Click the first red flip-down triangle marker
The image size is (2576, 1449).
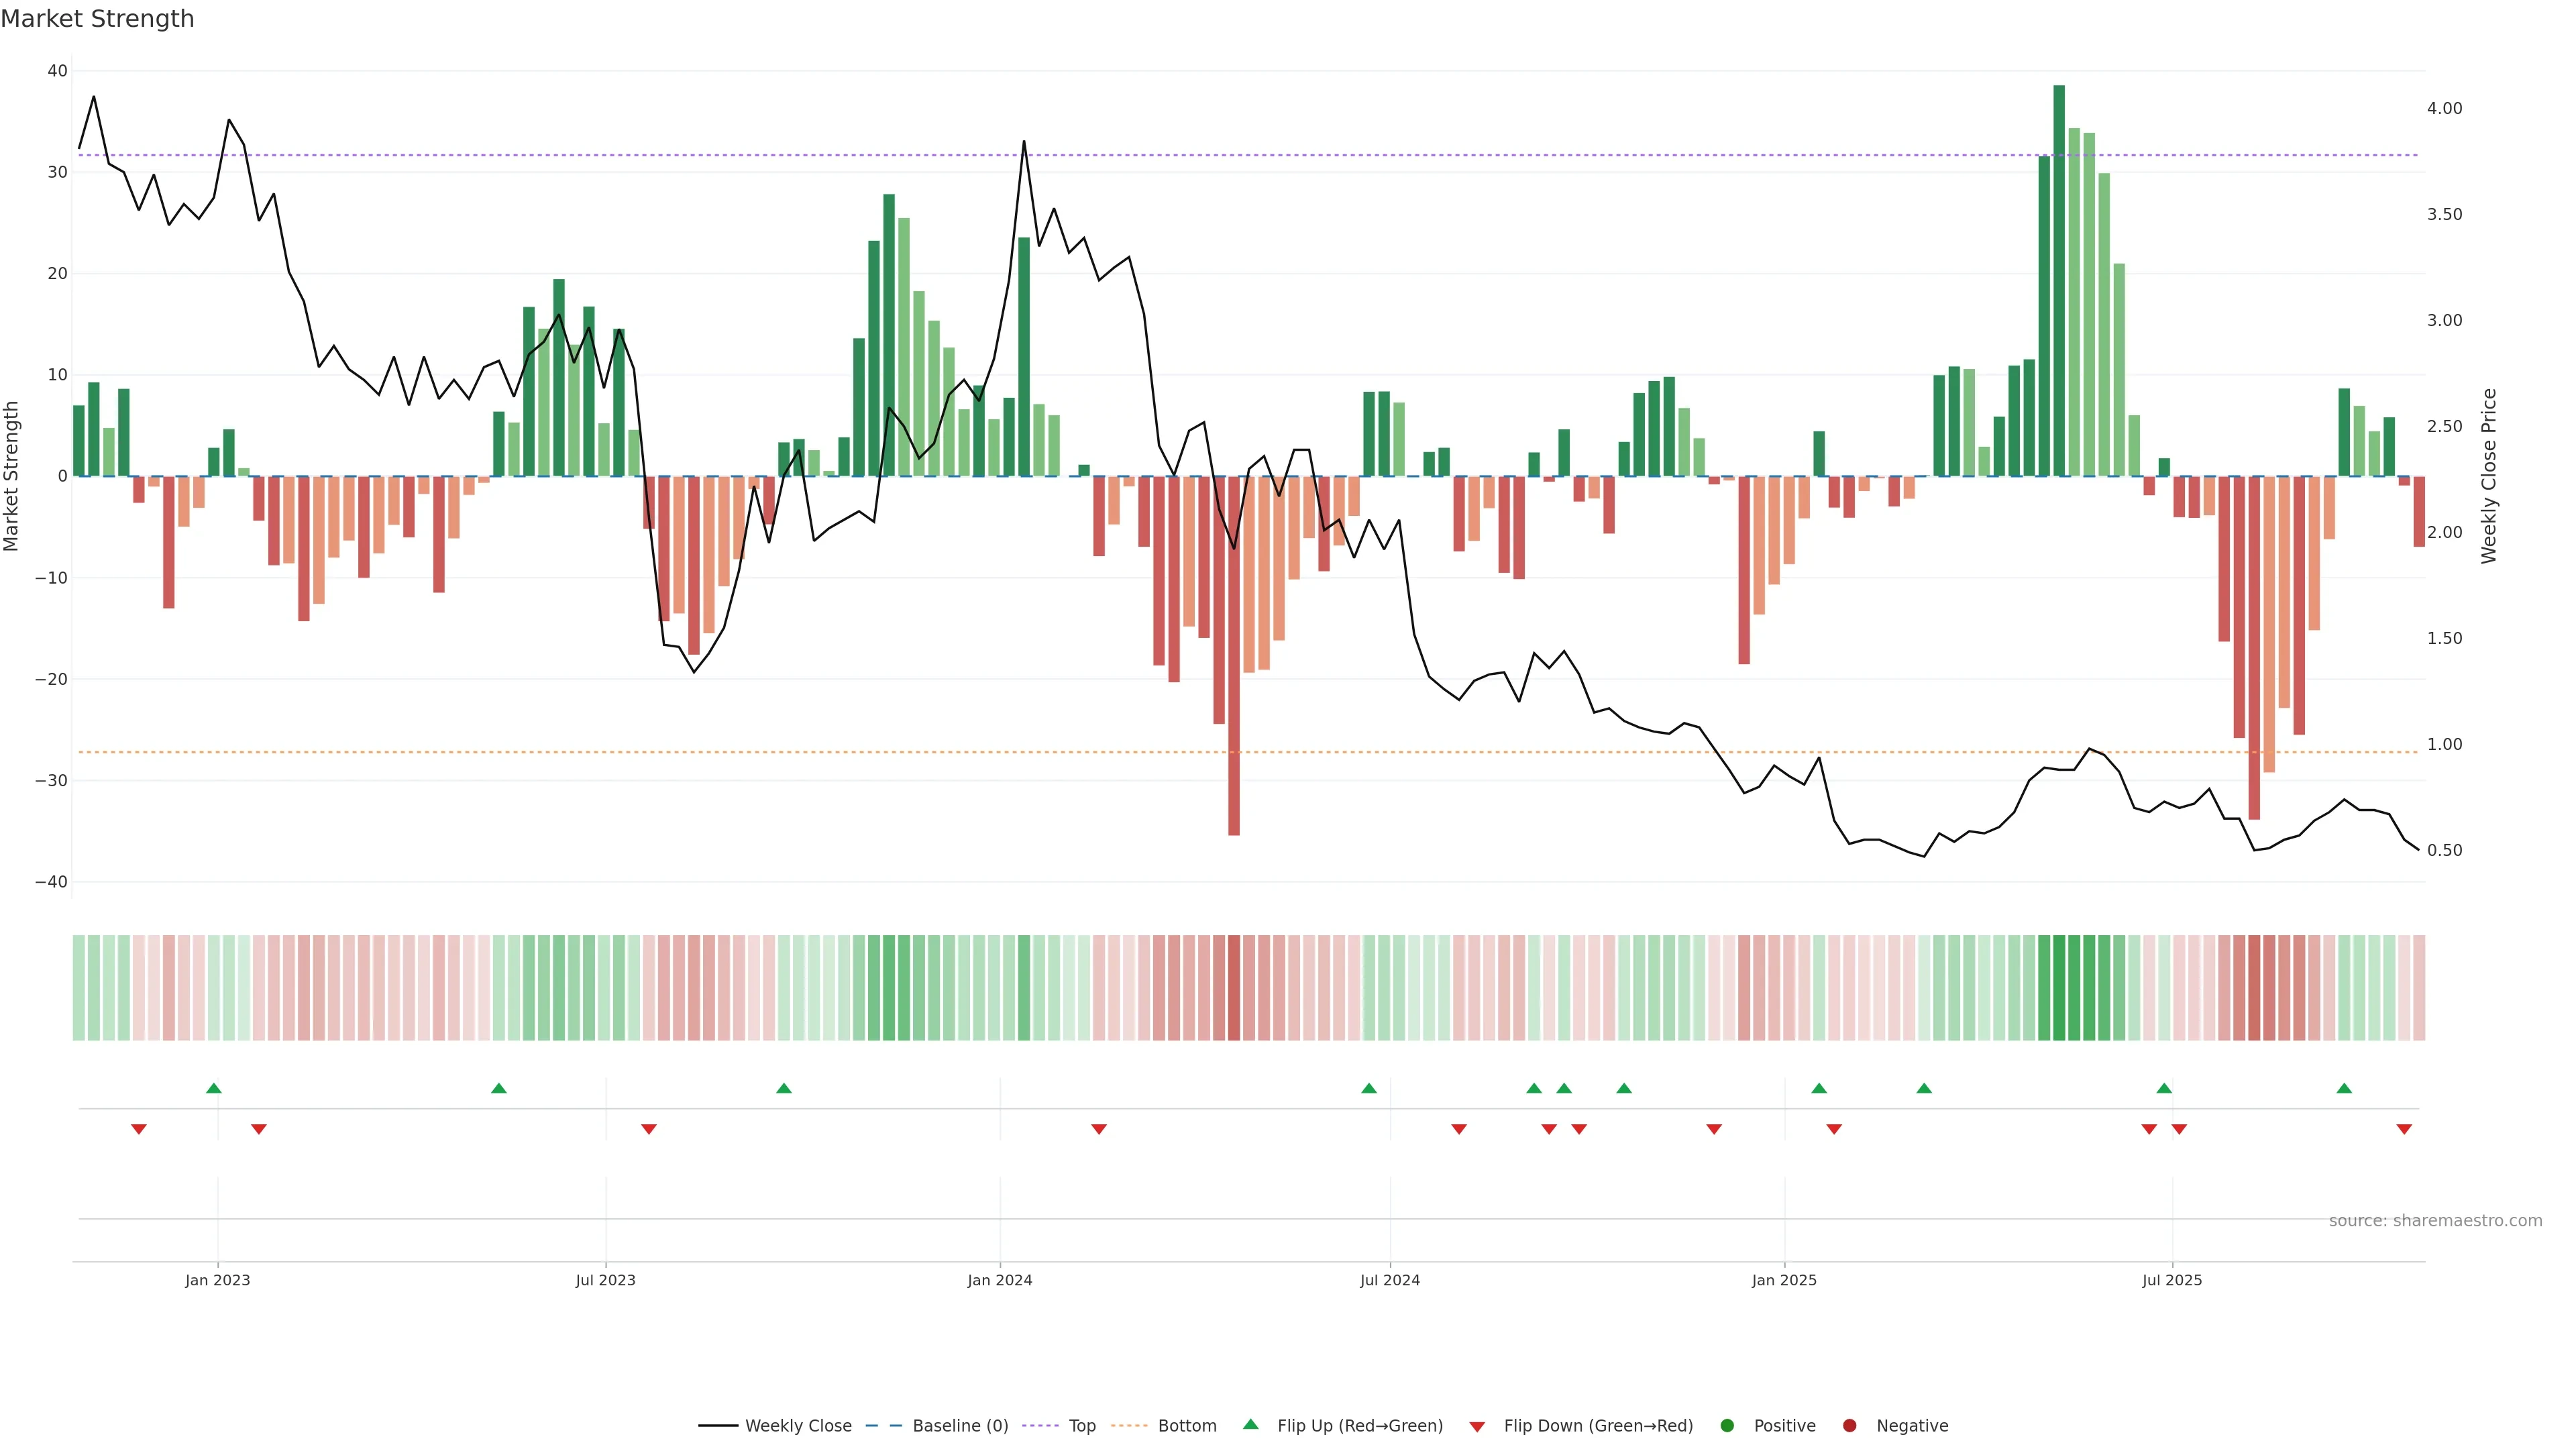pyautogui.click(x=139, y=1129)
